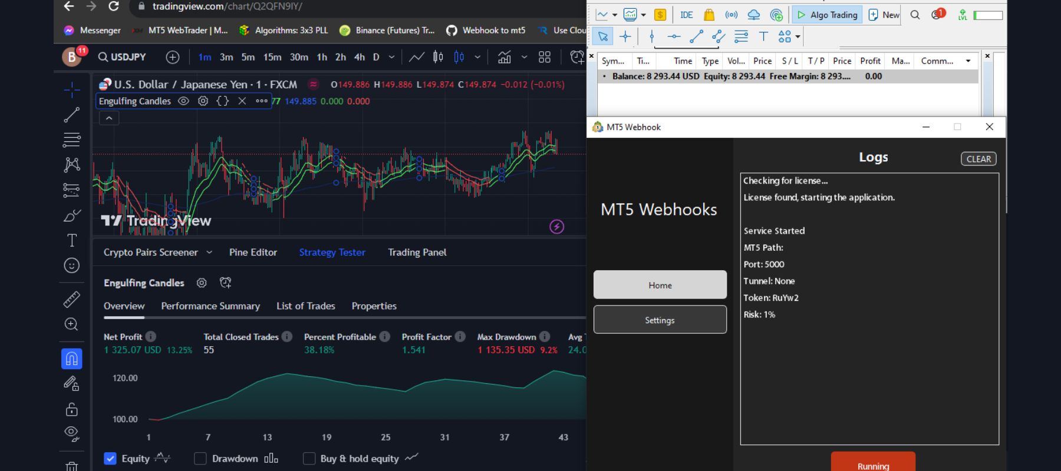Select the MT5 cursor arrow tool
This screenshot has height=471, width=1061.
click(602, 37)
